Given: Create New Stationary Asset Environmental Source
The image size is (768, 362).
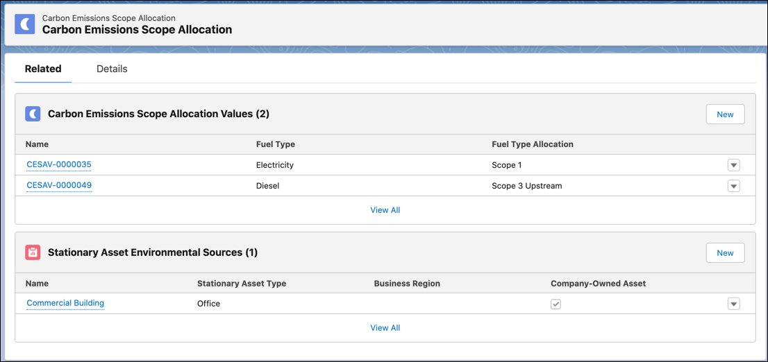Looking at the screenshot, I should point(725,252).
